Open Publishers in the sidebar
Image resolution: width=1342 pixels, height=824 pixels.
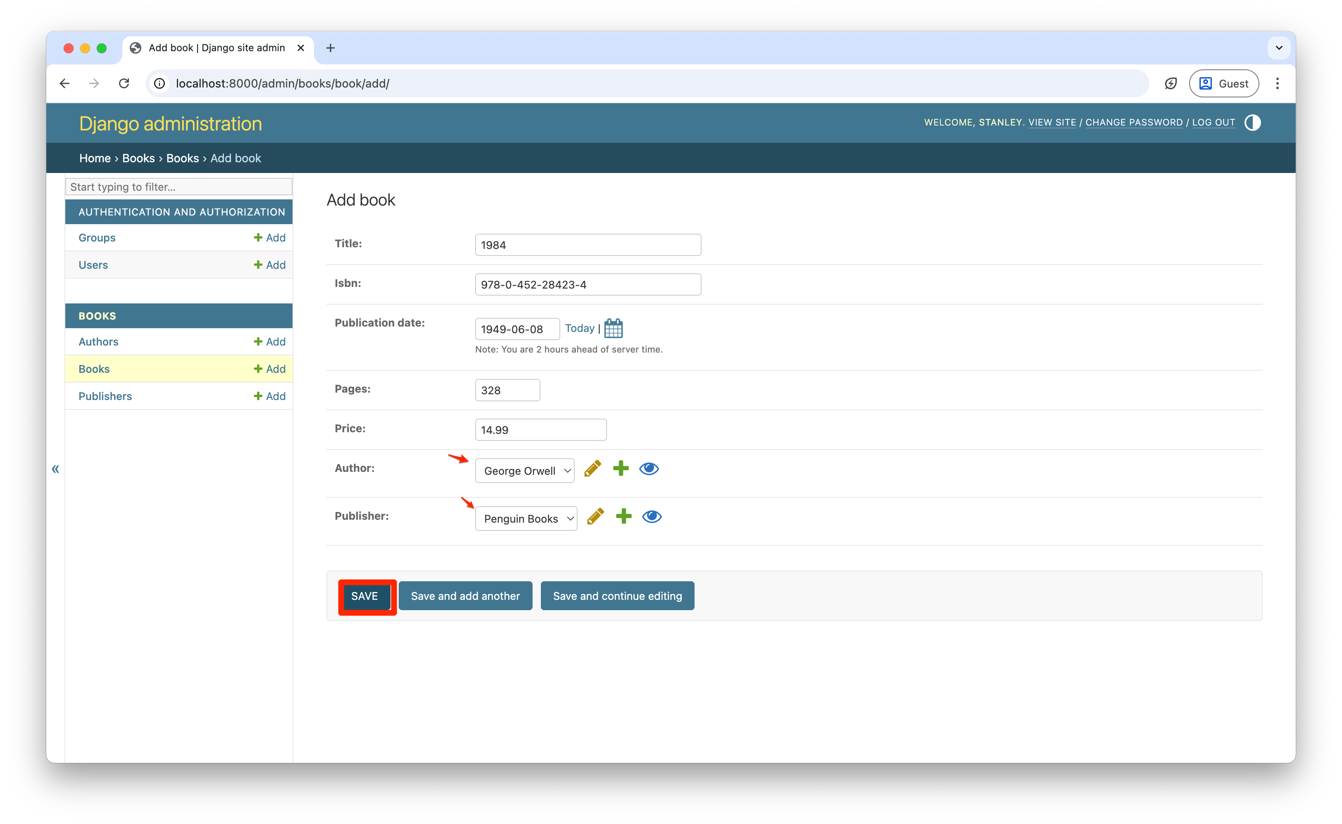(x=105, y=396)
